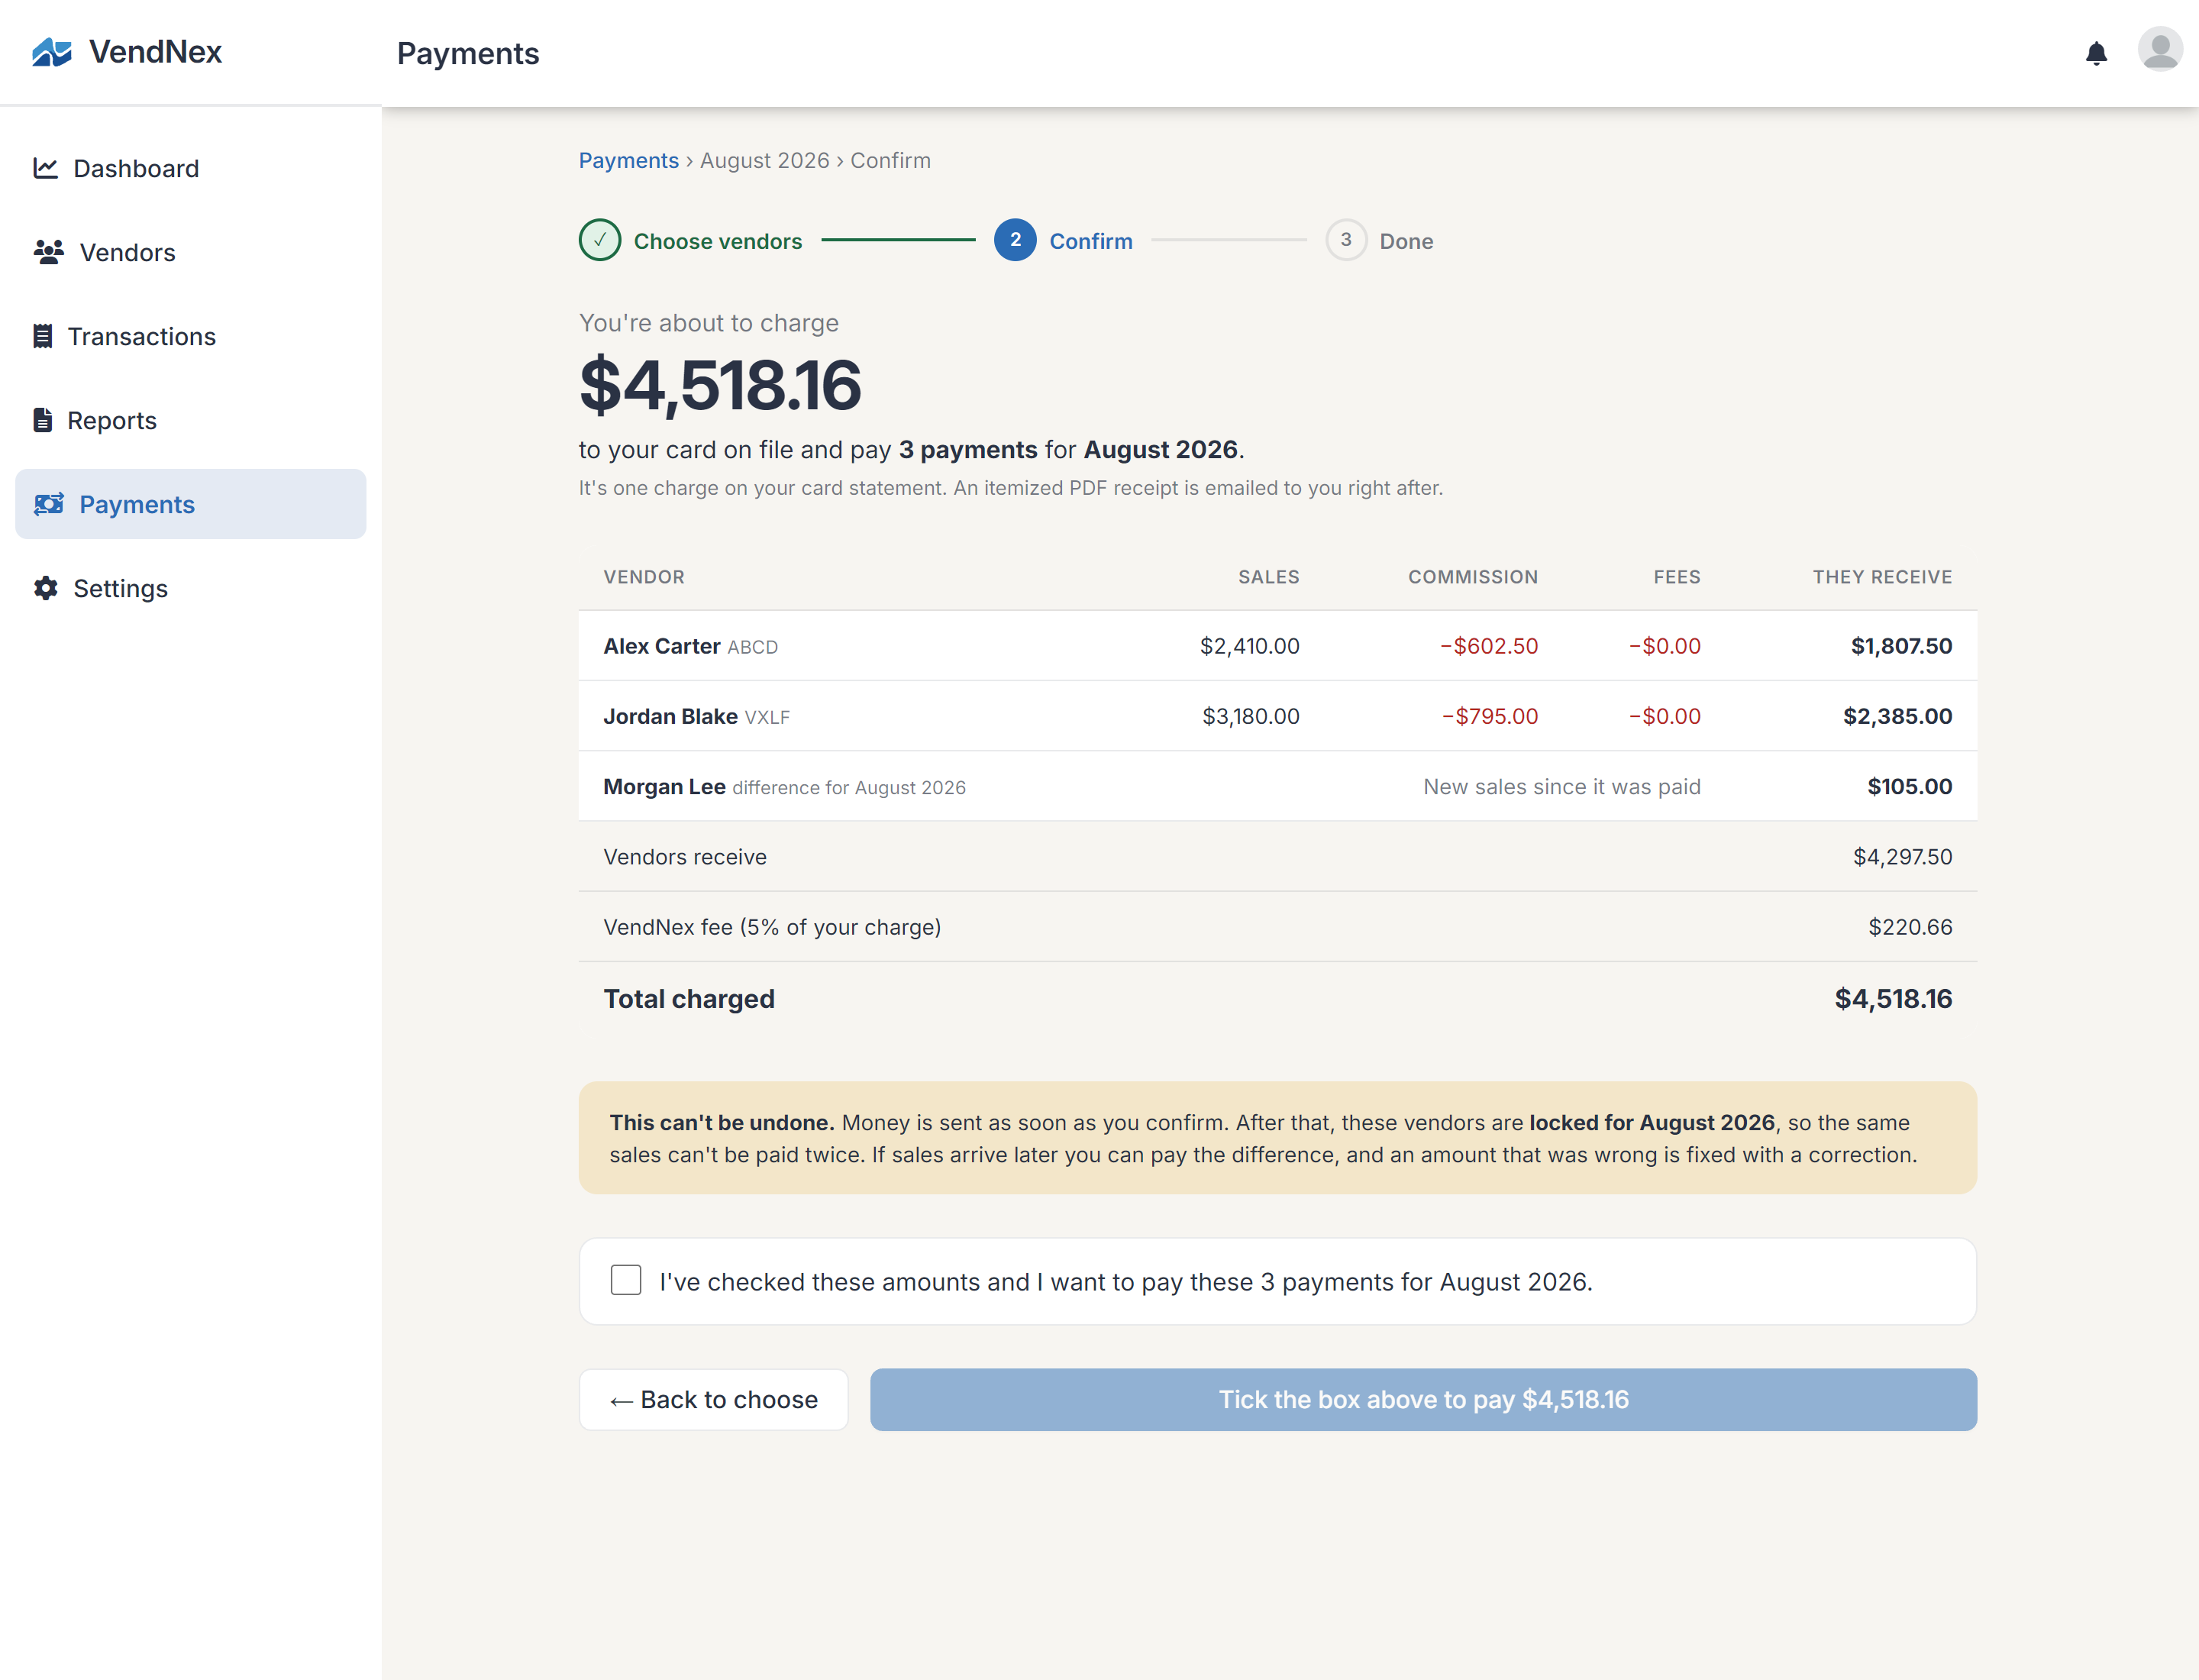Open Transactions in the sidebar

[191, 336]
